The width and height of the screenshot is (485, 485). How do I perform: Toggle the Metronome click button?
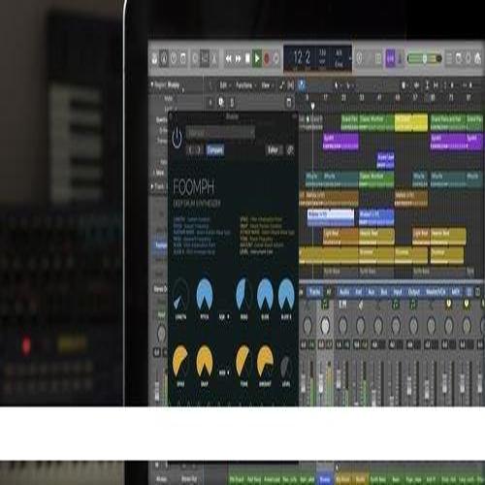pos(400,58)
